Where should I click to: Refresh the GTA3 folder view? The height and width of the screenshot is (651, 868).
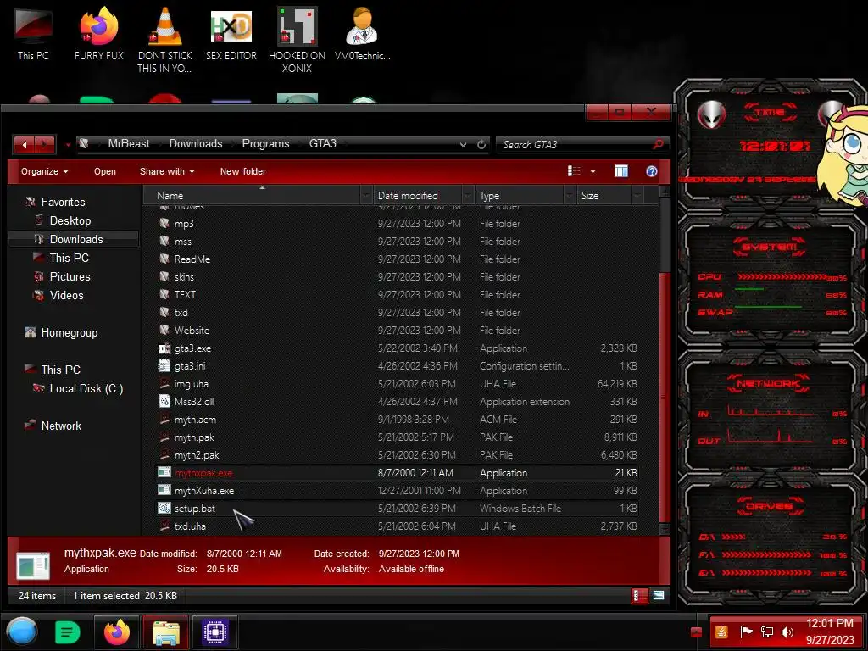click(x=481, y=144)
